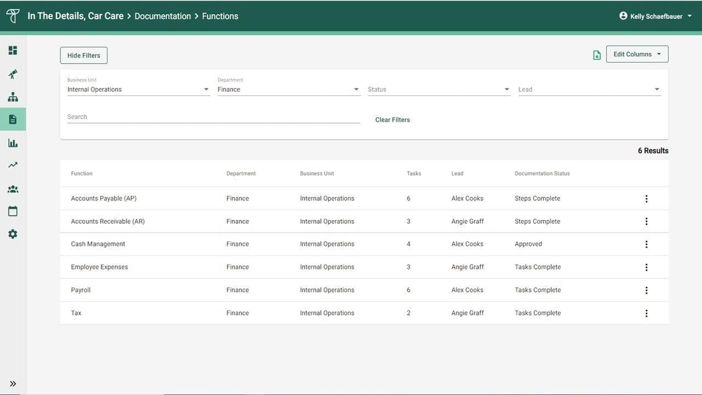Sort by the Function column header
This screenshot has width=702, height=395.
pyautogui.click(x=82, y=173)
